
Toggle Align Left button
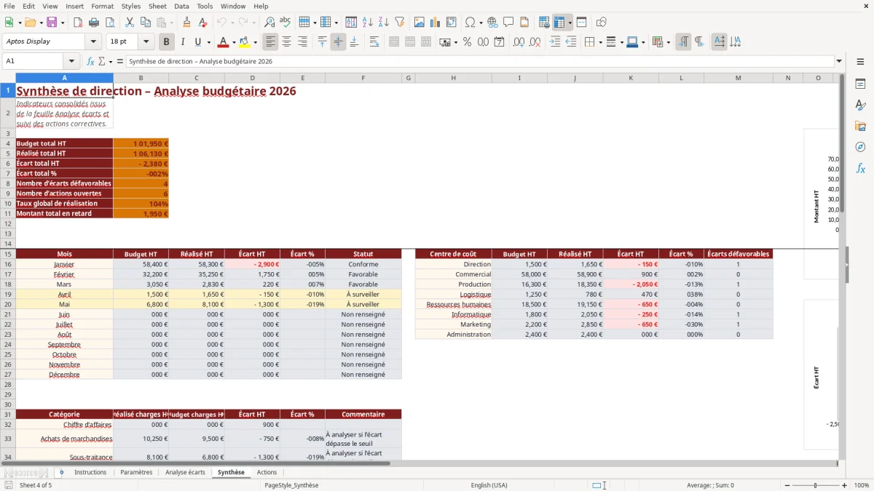270,42
